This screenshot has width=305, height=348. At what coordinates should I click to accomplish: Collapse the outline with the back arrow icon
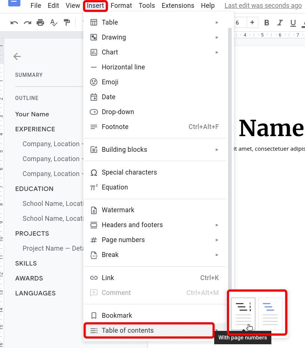17,56
